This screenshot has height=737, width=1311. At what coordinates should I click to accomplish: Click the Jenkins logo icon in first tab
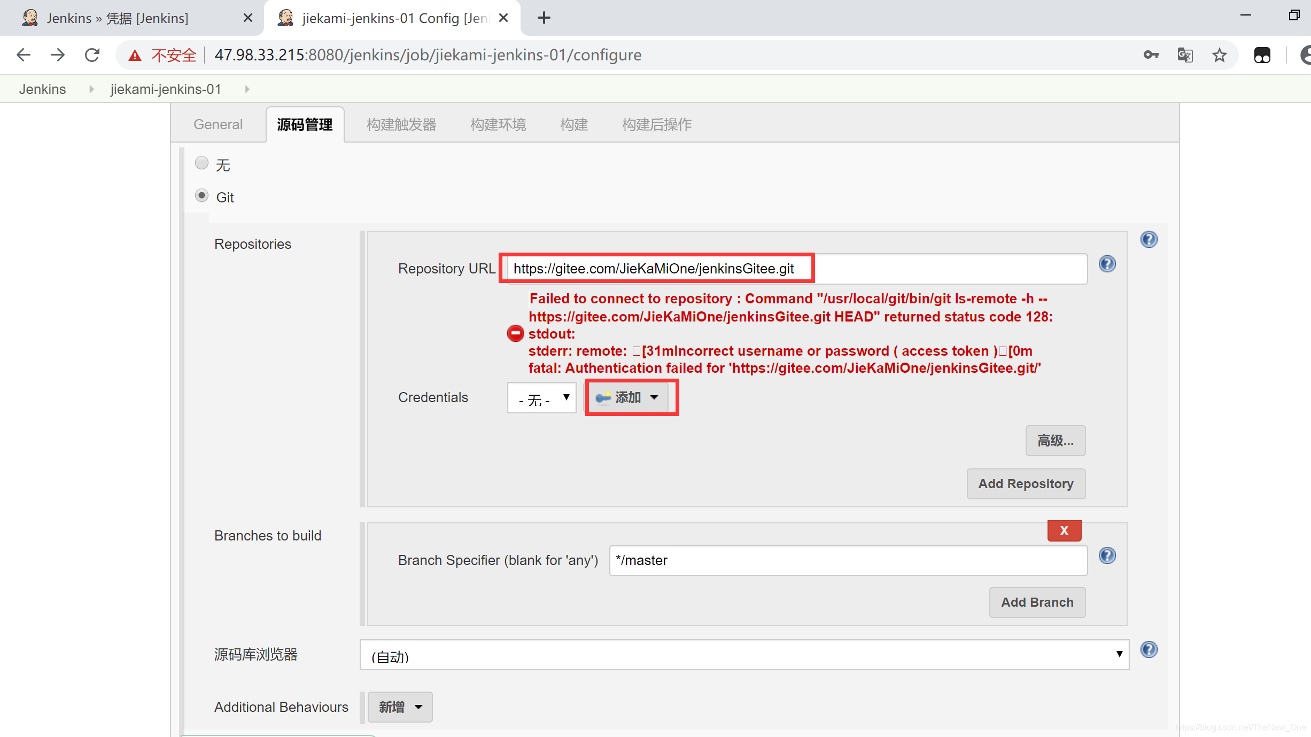pos(28,17)
